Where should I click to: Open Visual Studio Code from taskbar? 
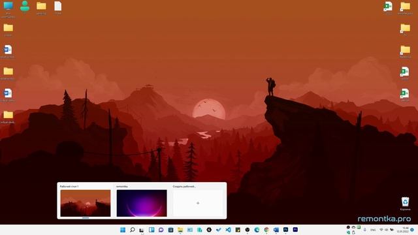click(x=228, y=230)
